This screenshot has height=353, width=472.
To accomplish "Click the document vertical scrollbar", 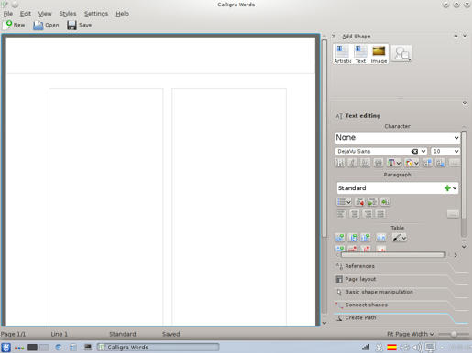I will coord(324,139).
